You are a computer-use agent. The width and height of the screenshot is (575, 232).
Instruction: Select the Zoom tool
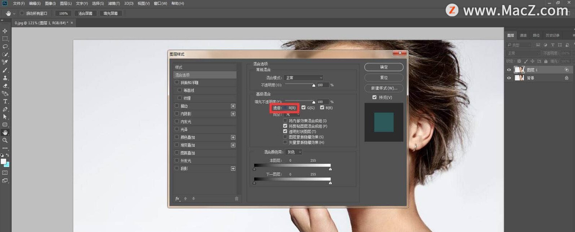5,140
